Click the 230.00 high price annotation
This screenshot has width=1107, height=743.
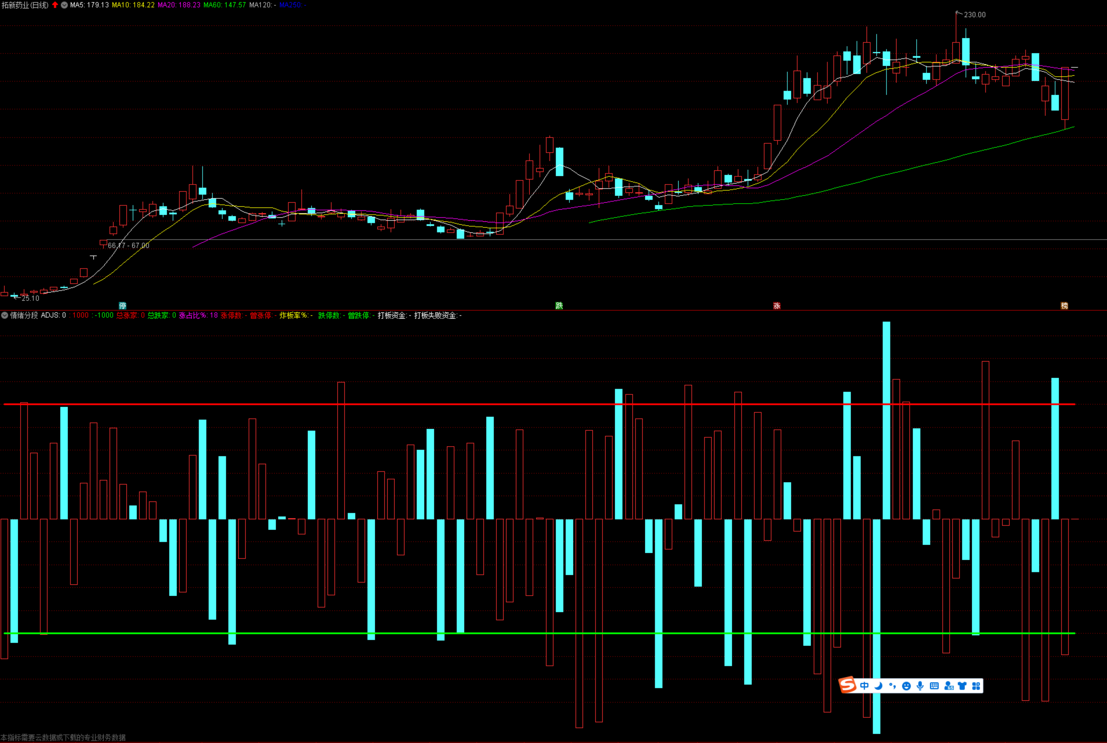pos(975,15)
